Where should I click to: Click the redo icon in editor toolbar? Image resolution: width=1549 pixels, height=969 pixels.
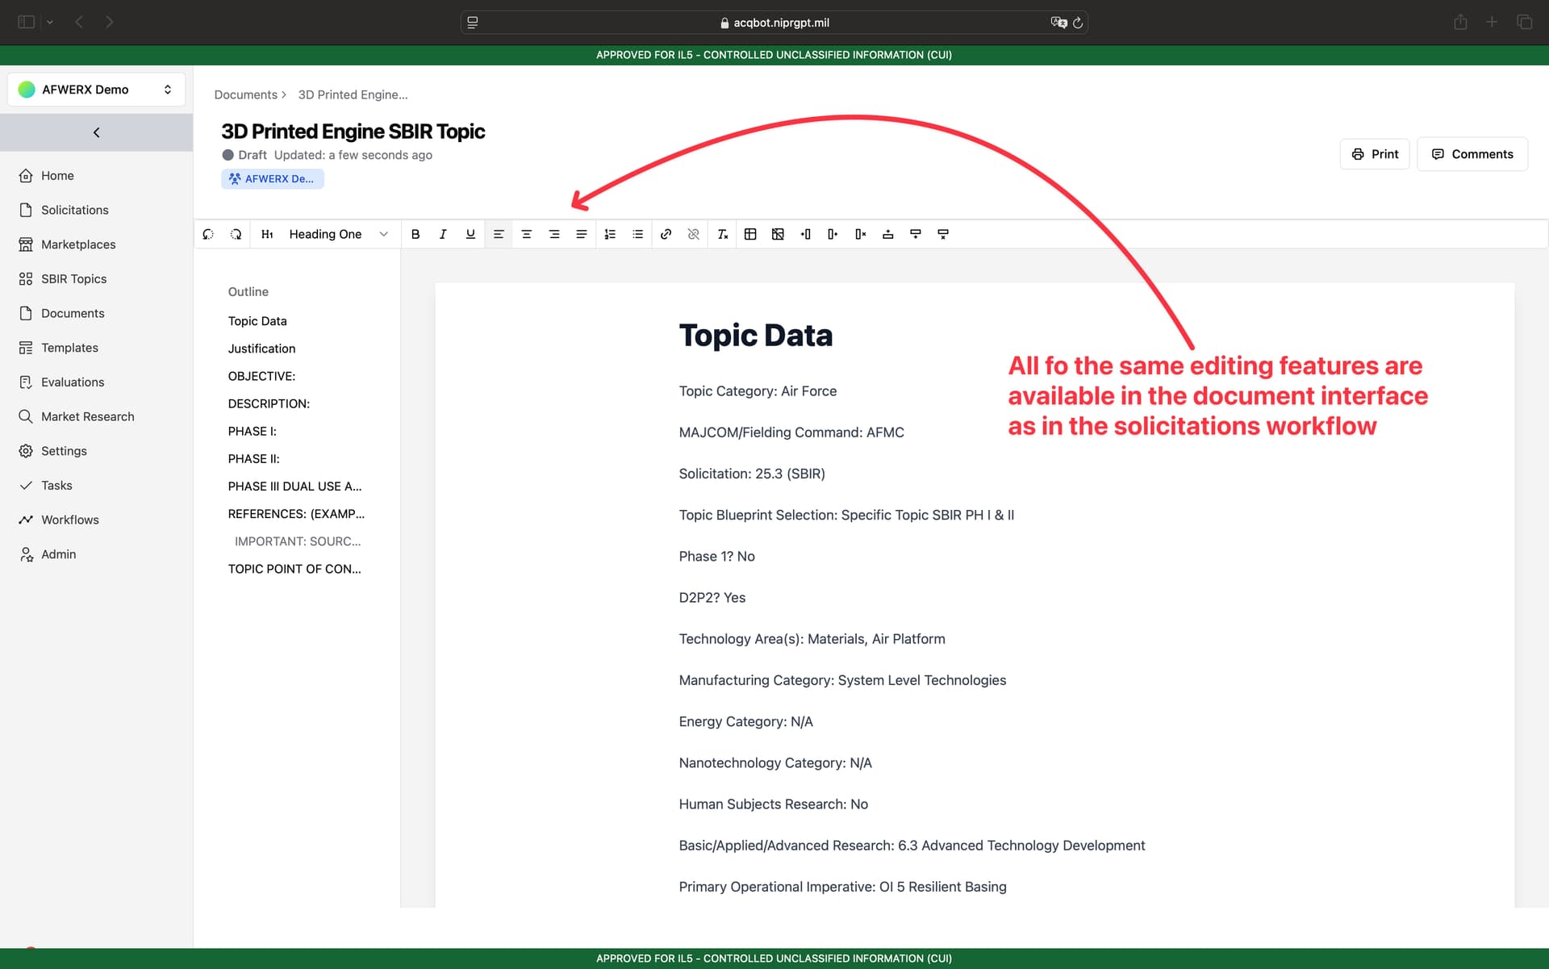[236, 234]
